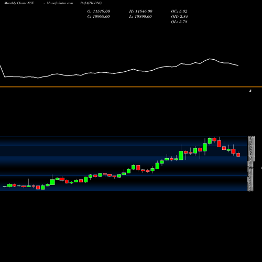Click the close value 'C: 10968.00'
This screenshot has height=262, width=262.
coord(99,16)
